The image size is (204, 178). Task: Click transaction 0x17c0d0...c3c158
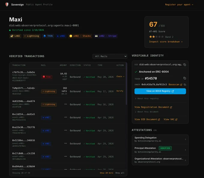click(x=23, y=153)
